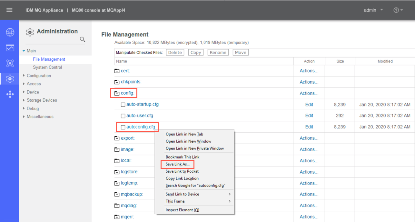Expand the Miscellaneous section
The width and height of the screenshot is (415, 222).
pyautogui.click(x=24, y=116)
